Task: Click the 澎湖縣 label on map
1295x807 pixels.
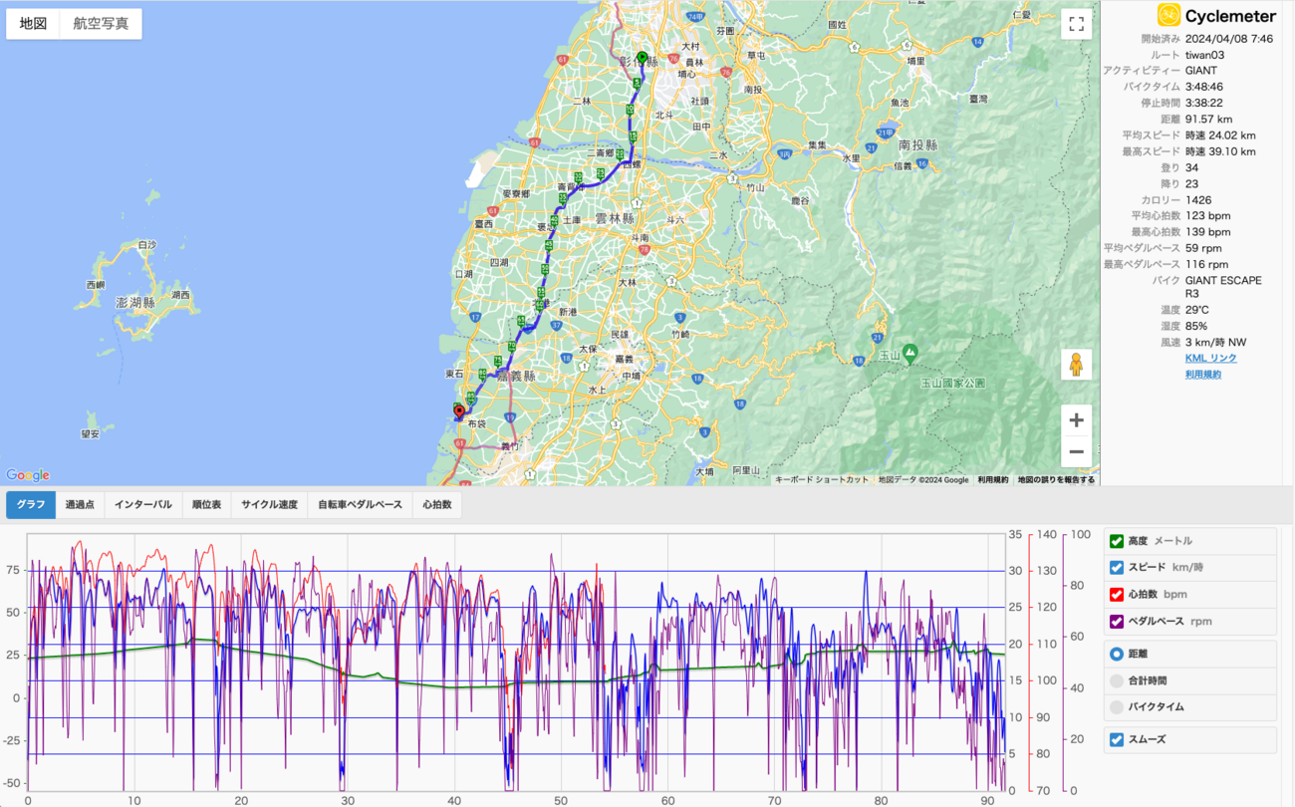Action: pyautogui.click(x=135, y=302)
